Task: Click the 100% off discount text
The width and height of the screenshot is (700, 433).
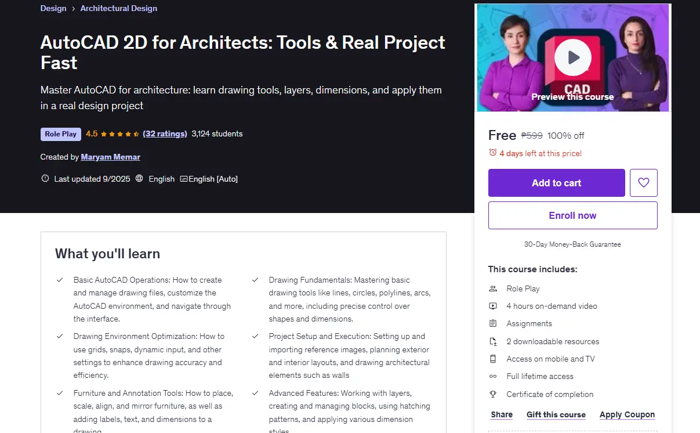Action: coord(566,136)
